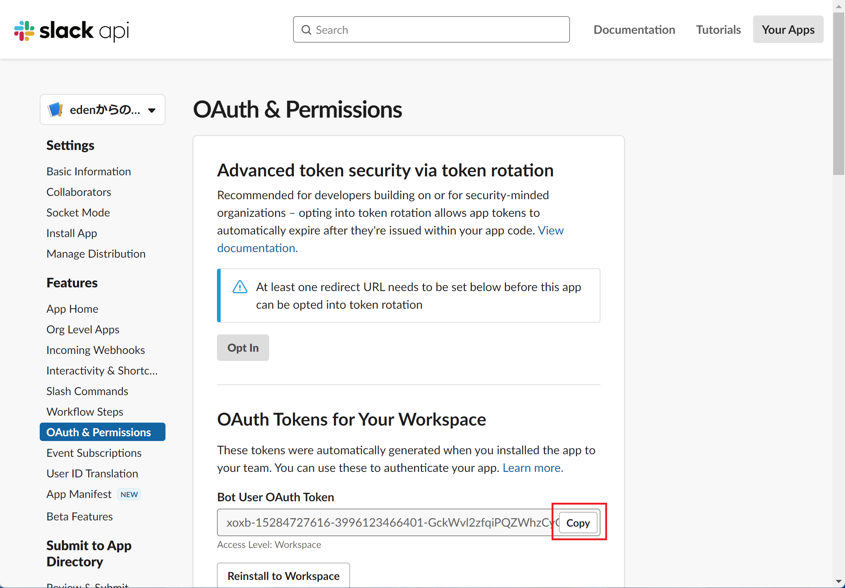
Task: Click the app notebook icon in the app selector
Action: click(55, 110)
